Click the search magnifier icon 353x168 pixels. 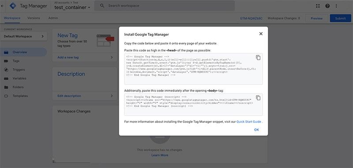coord(102,6)
